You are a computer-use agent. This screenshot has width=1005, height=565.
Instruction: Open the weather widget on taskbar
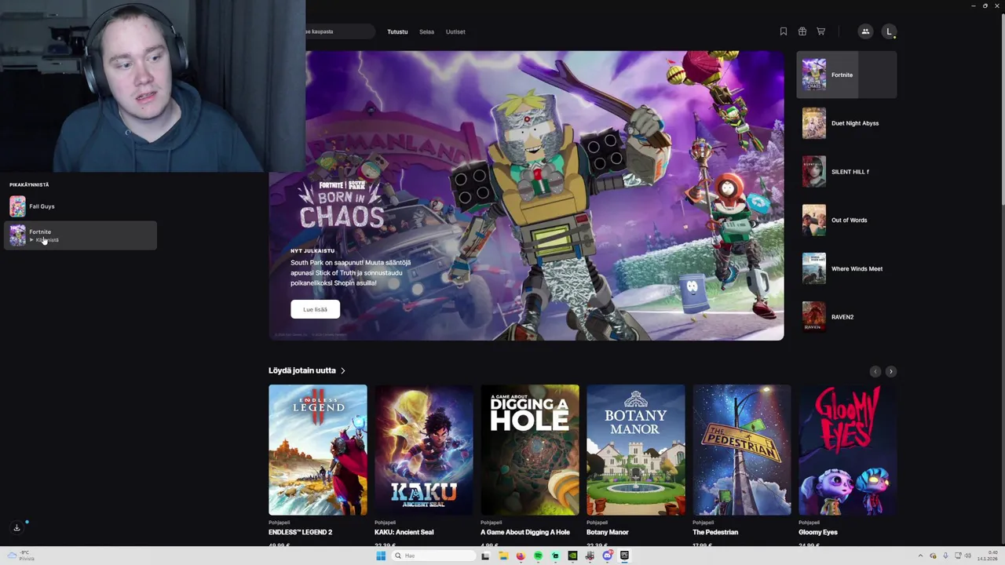pyautogui.click(x=22, y=556)
